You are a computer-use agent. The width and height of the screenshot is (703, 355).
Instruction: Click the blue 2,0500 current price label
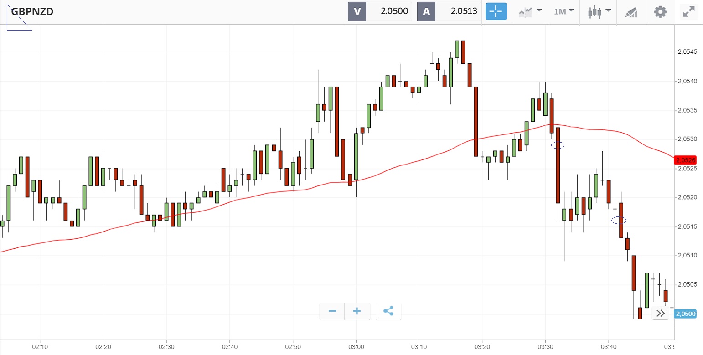[686, 314]
